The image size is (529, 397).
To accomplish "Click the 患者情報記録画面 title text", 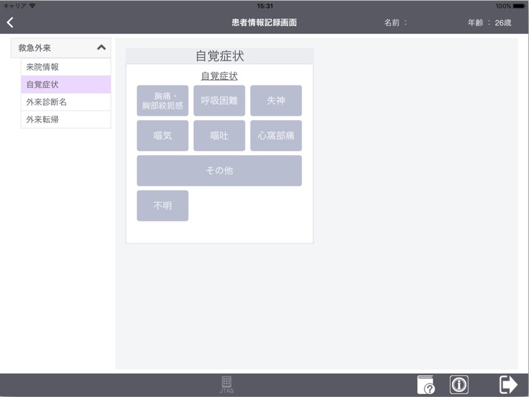I will tap(264, 23).
